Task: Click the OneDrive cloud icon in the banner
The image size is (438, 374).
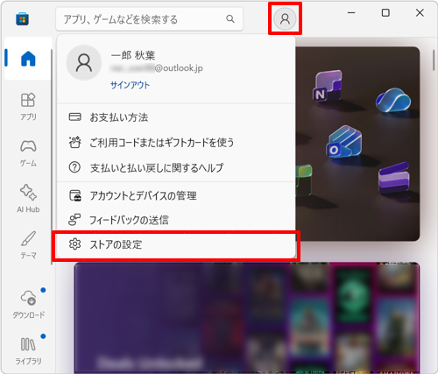Action: (x=393, y=100)
